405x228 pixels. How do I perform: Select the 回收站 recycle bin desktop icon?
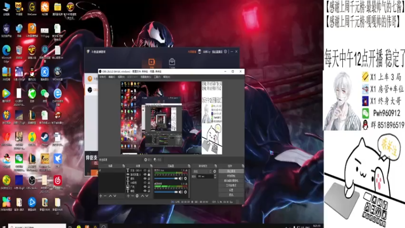tap(19, 52)
